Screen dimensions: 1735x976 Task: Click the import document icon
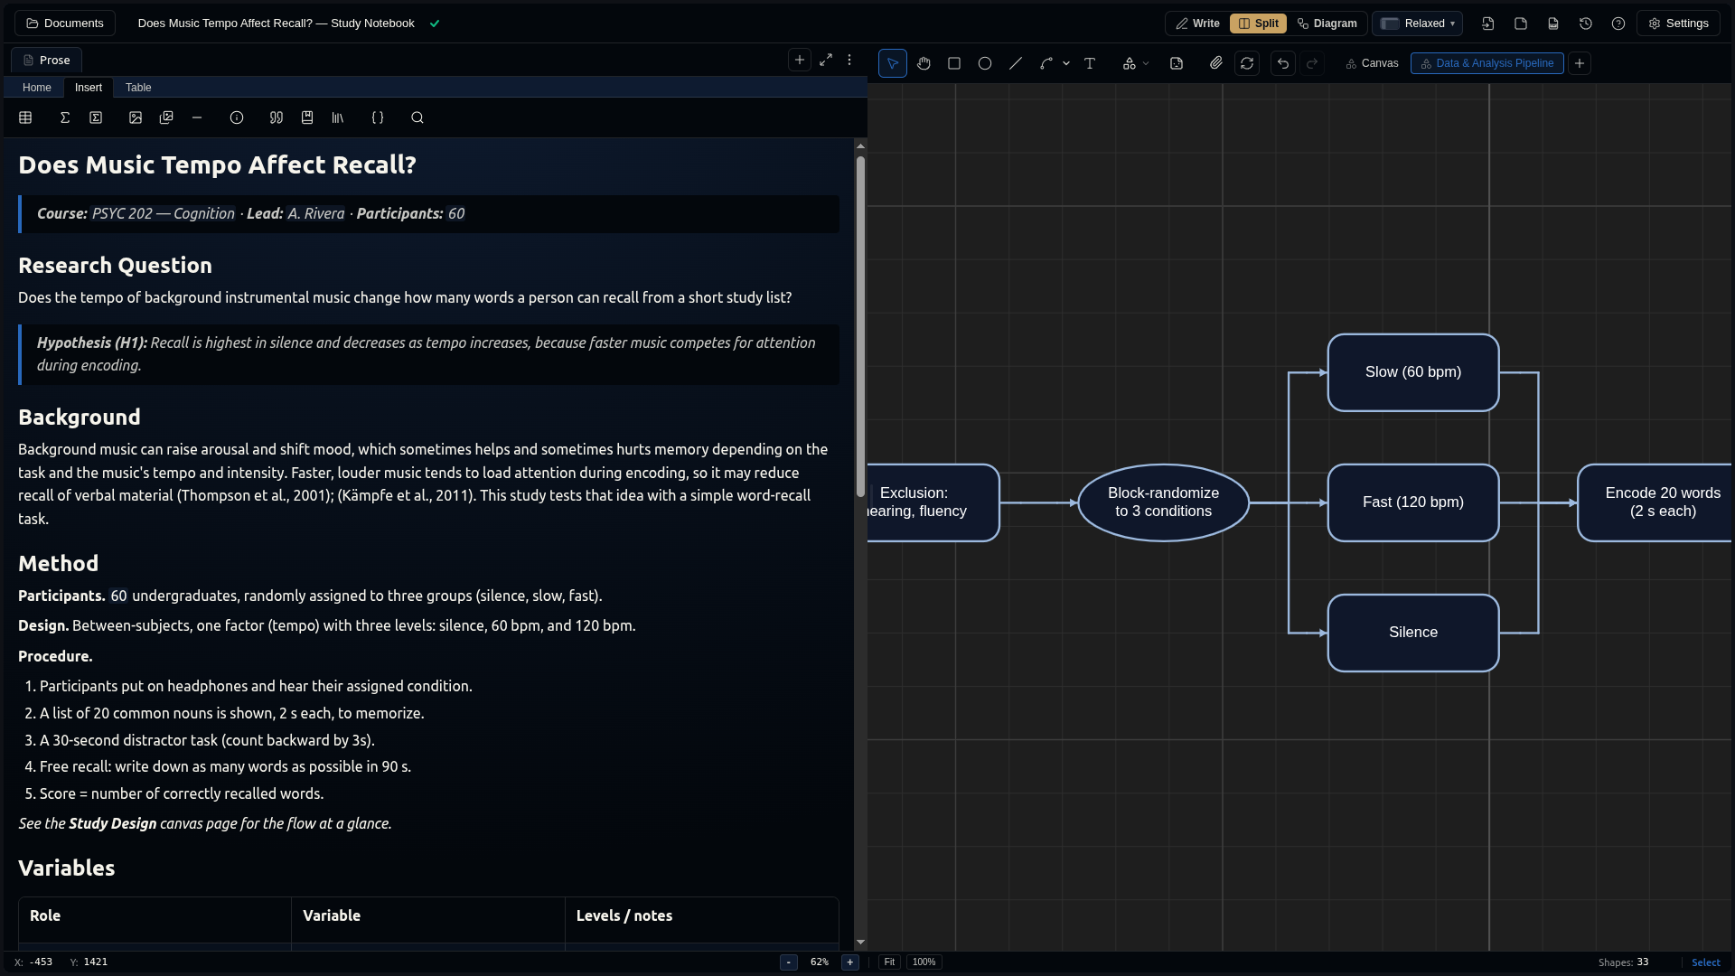click(x=1488, y=23)
